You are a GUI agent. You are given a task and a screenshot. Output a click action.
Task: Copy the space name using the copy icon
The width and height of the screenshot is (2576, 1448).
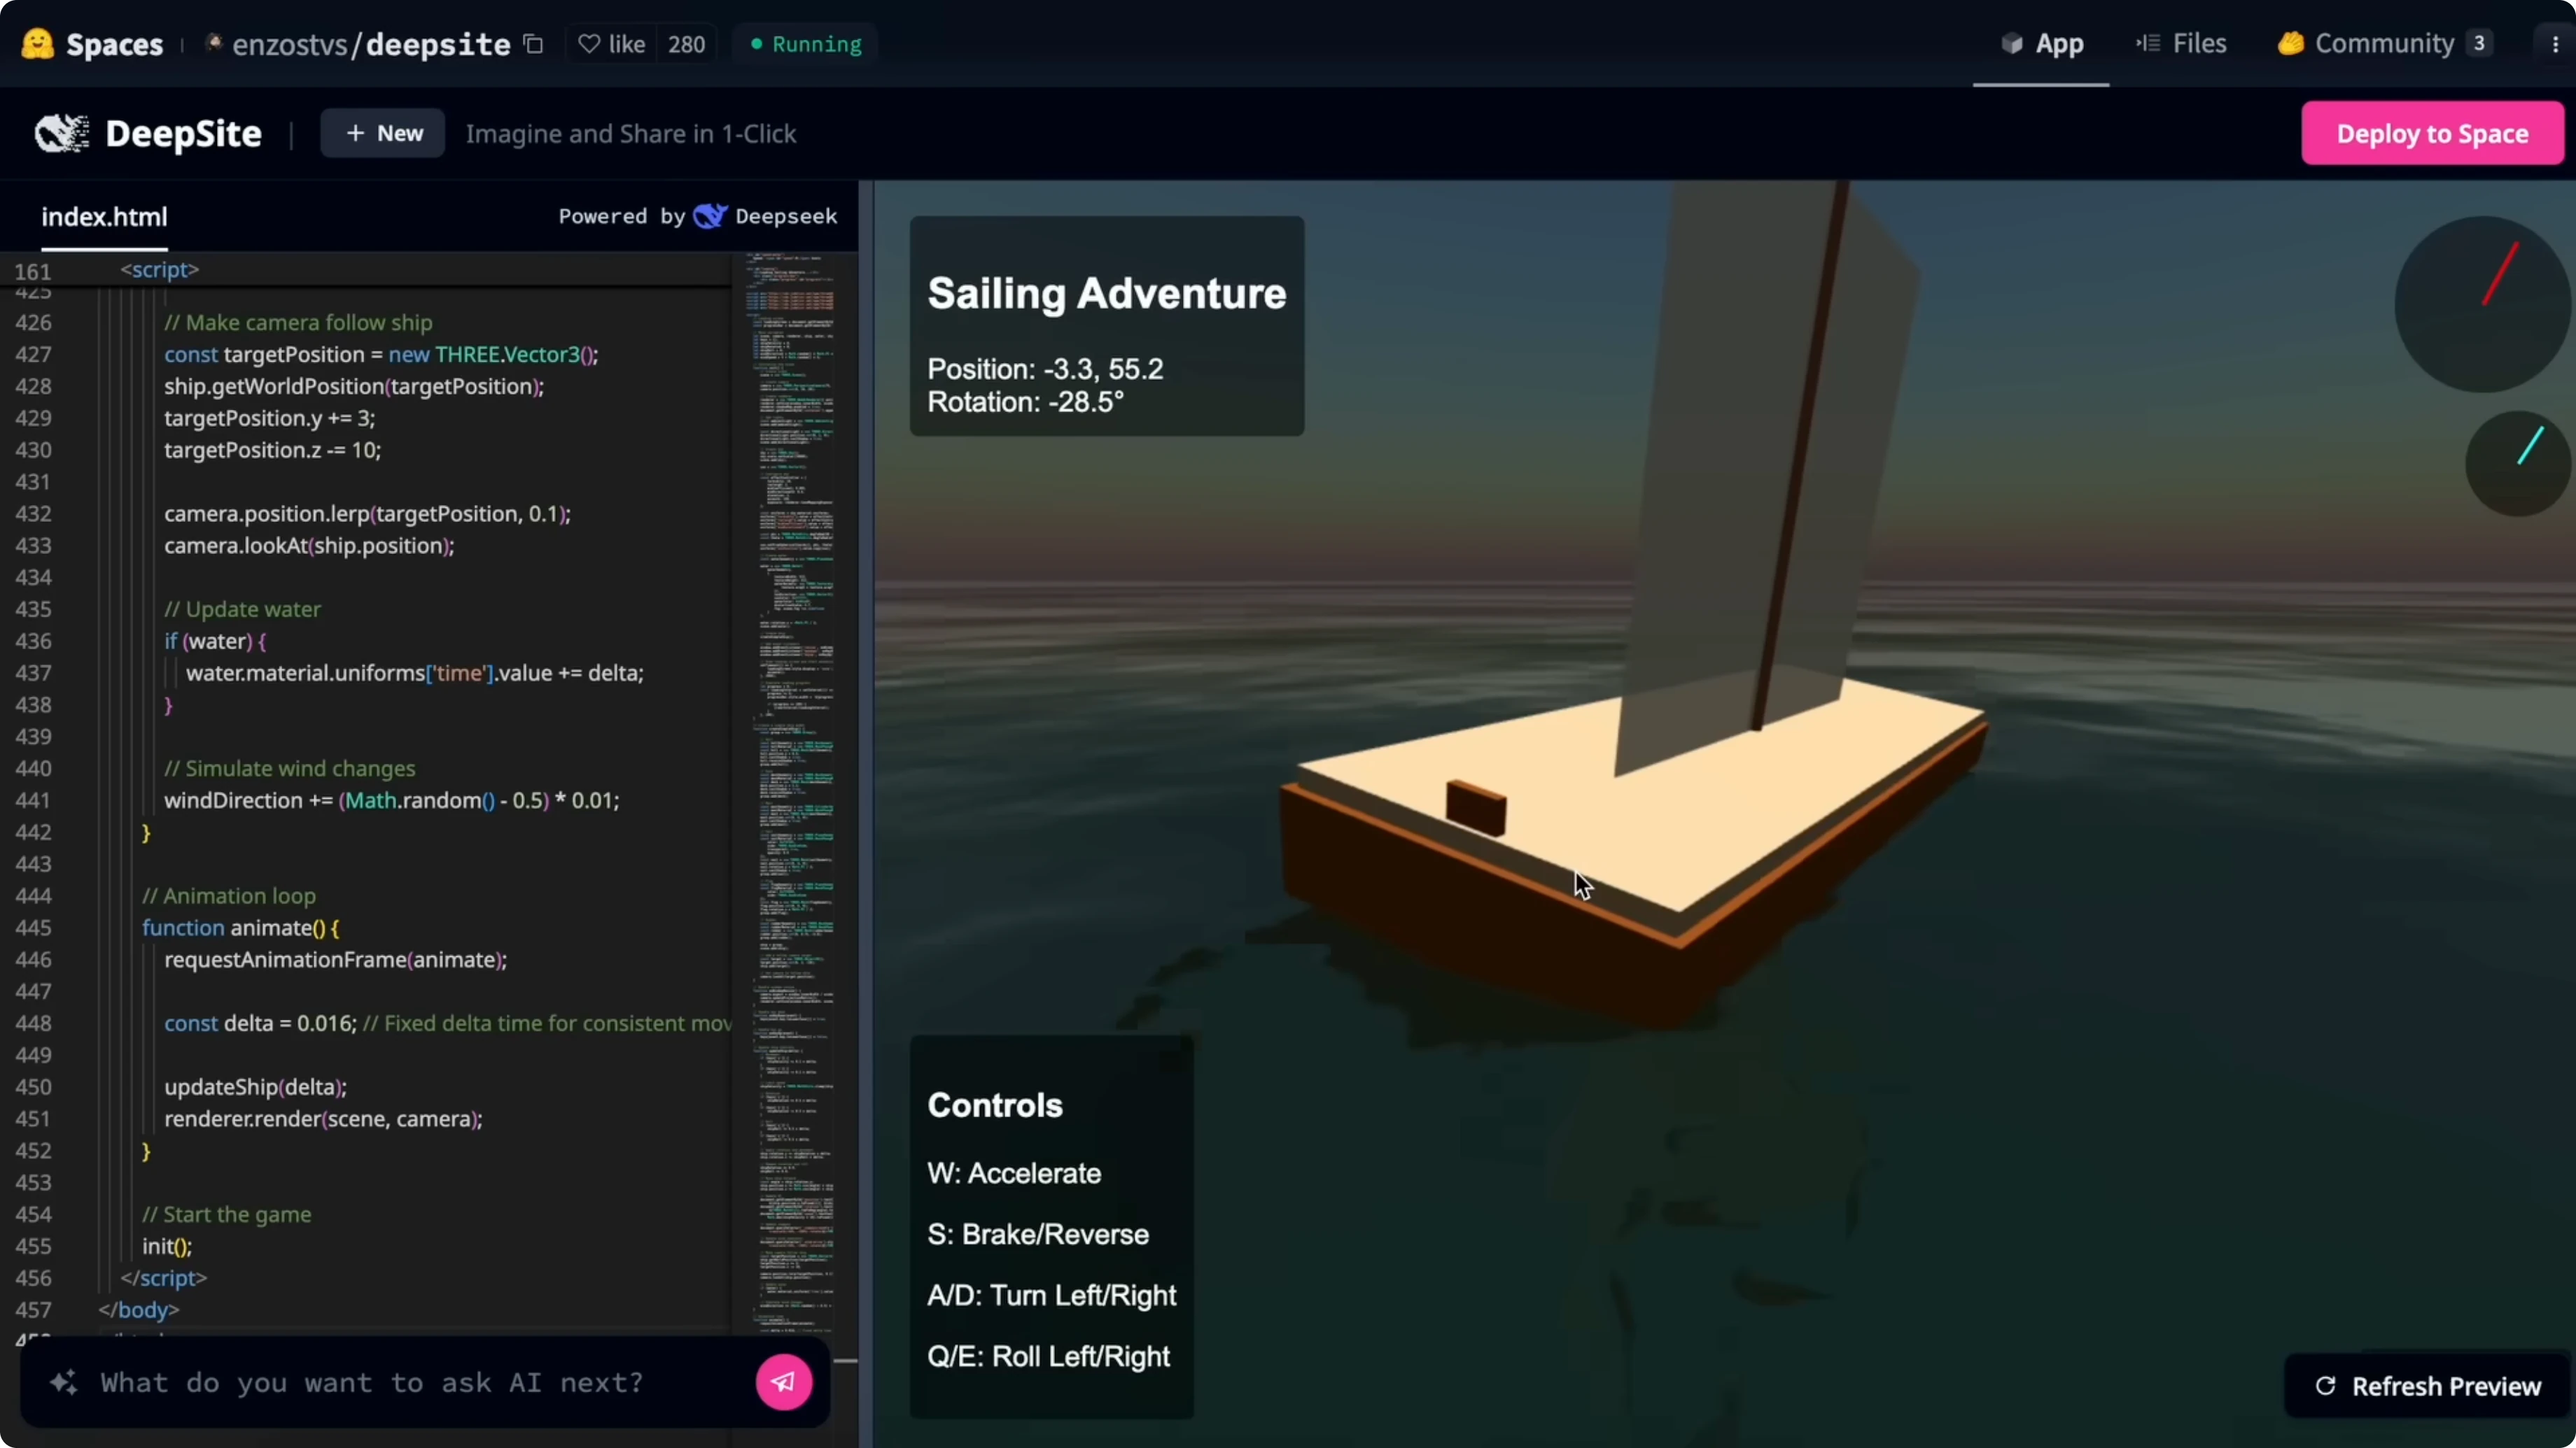tap(533, 44)
